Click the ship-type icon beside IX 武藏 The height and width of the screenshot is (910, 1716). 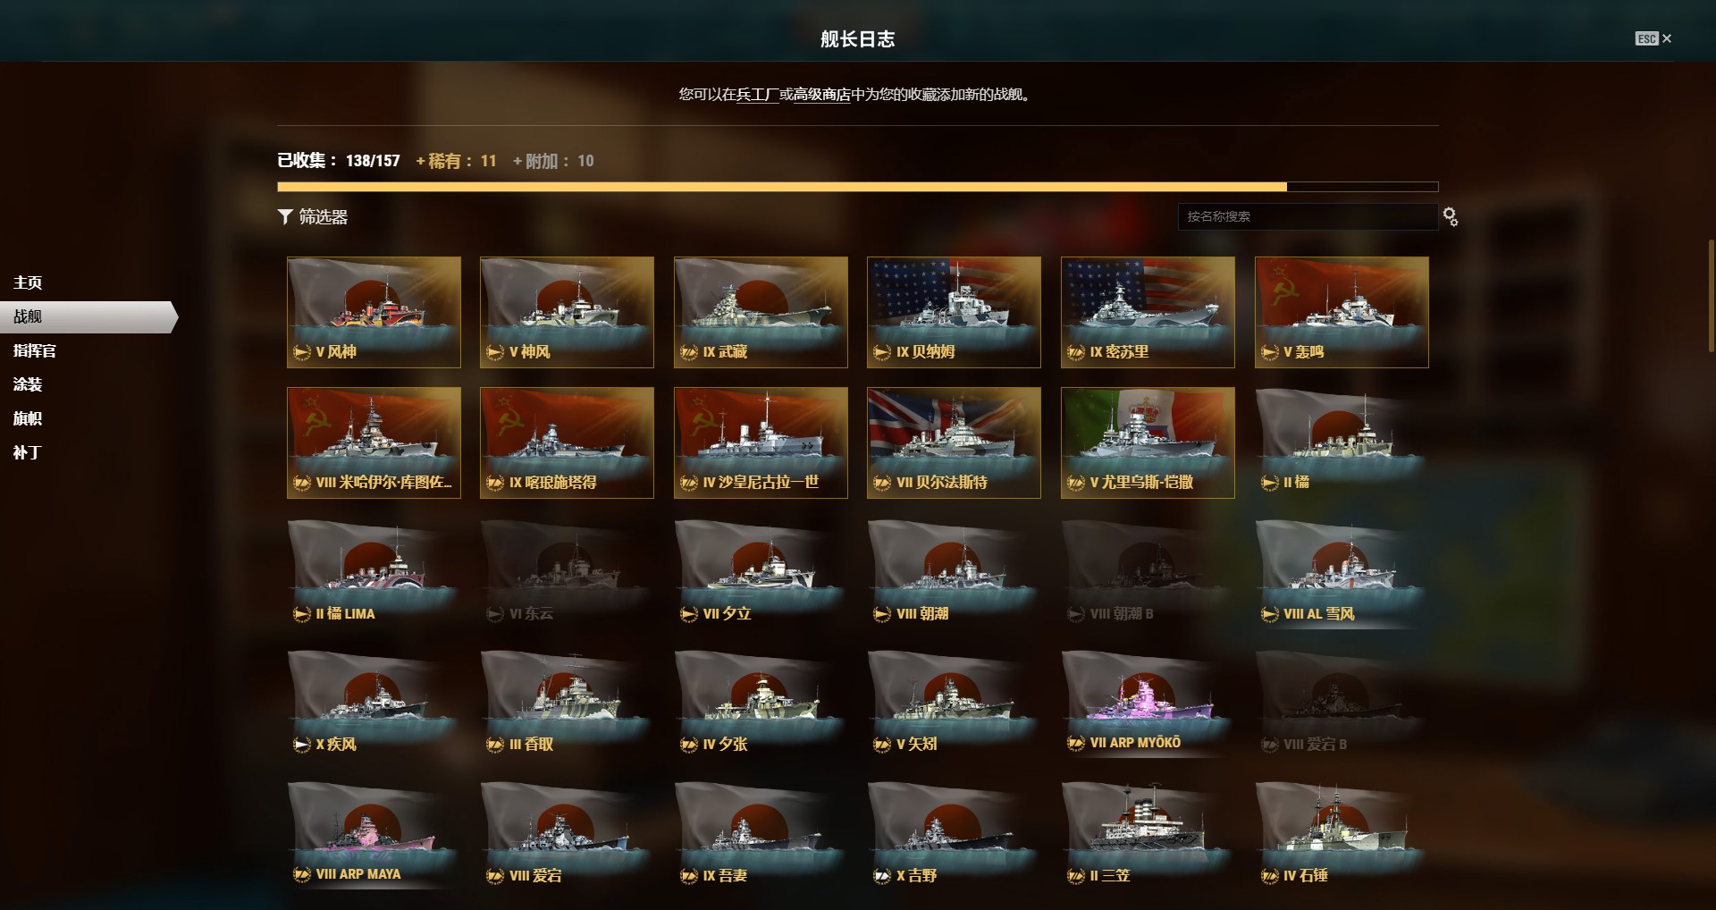pos(689,352)
